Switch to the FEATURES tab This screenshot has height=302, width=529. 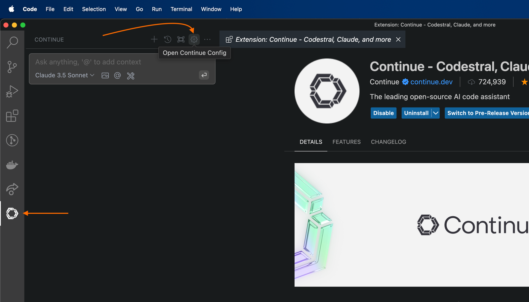coord(346,142)
